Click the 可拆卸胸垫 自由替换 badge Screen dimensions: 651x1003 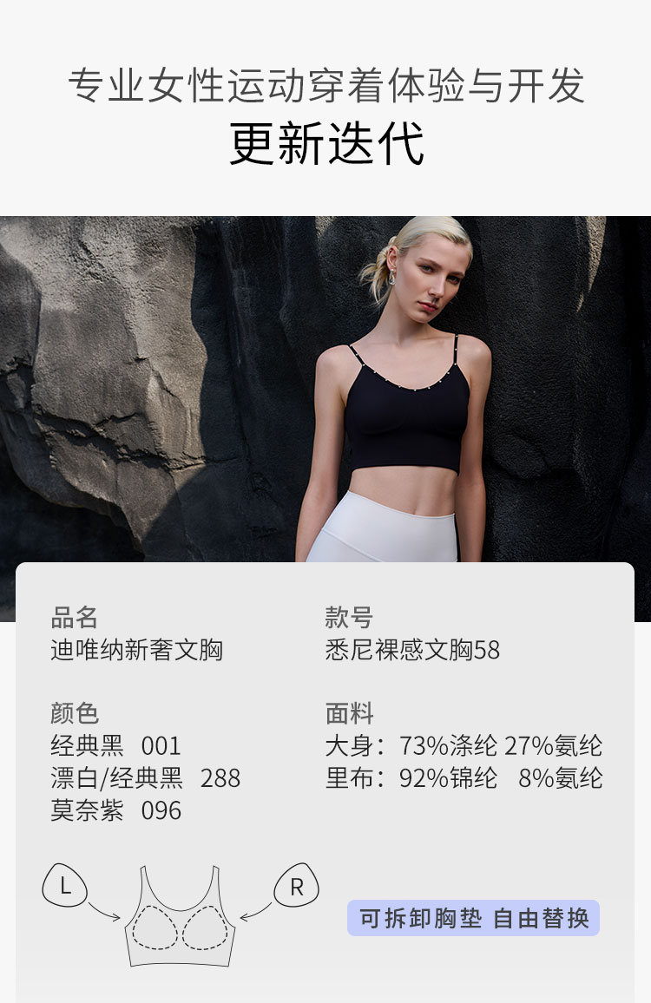[473, 918]
